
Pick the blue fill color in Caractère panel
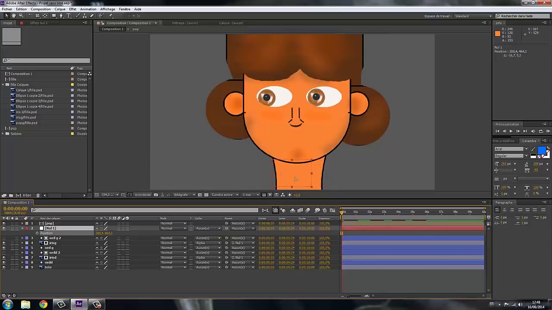coord(543,150)
